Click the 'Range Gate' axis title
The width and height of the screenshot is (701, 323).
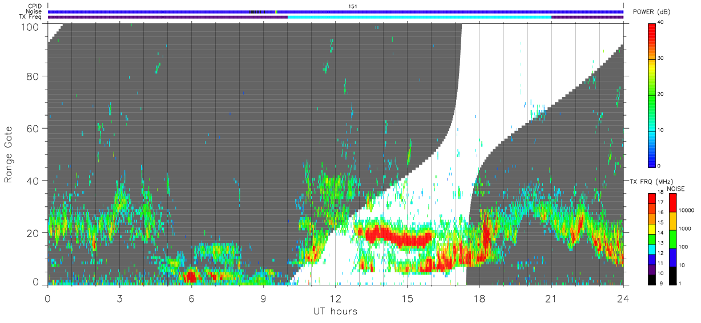pos(9,154)
